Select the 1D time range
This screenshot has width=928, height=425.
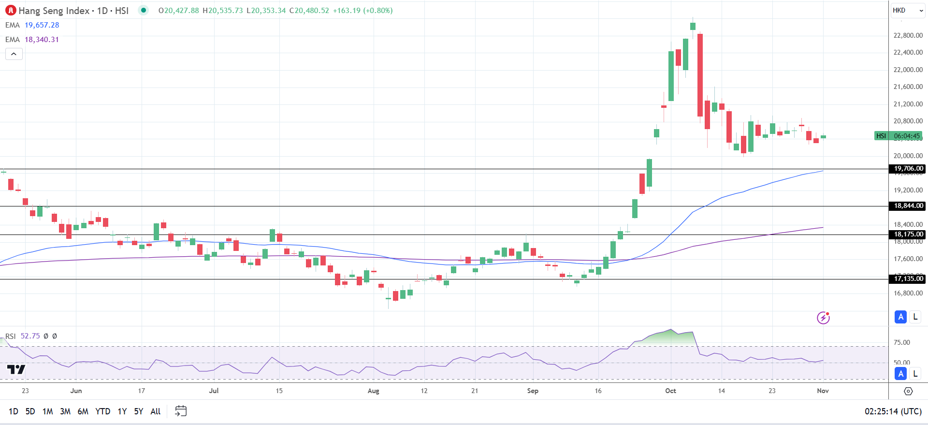[x=14, y=411]
